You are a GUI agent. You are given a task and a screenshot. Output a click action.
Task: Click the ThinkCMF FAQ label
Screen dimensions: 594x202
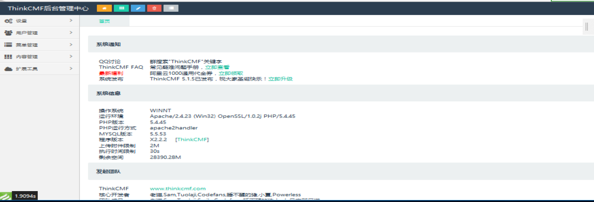(x=121, y=67)
